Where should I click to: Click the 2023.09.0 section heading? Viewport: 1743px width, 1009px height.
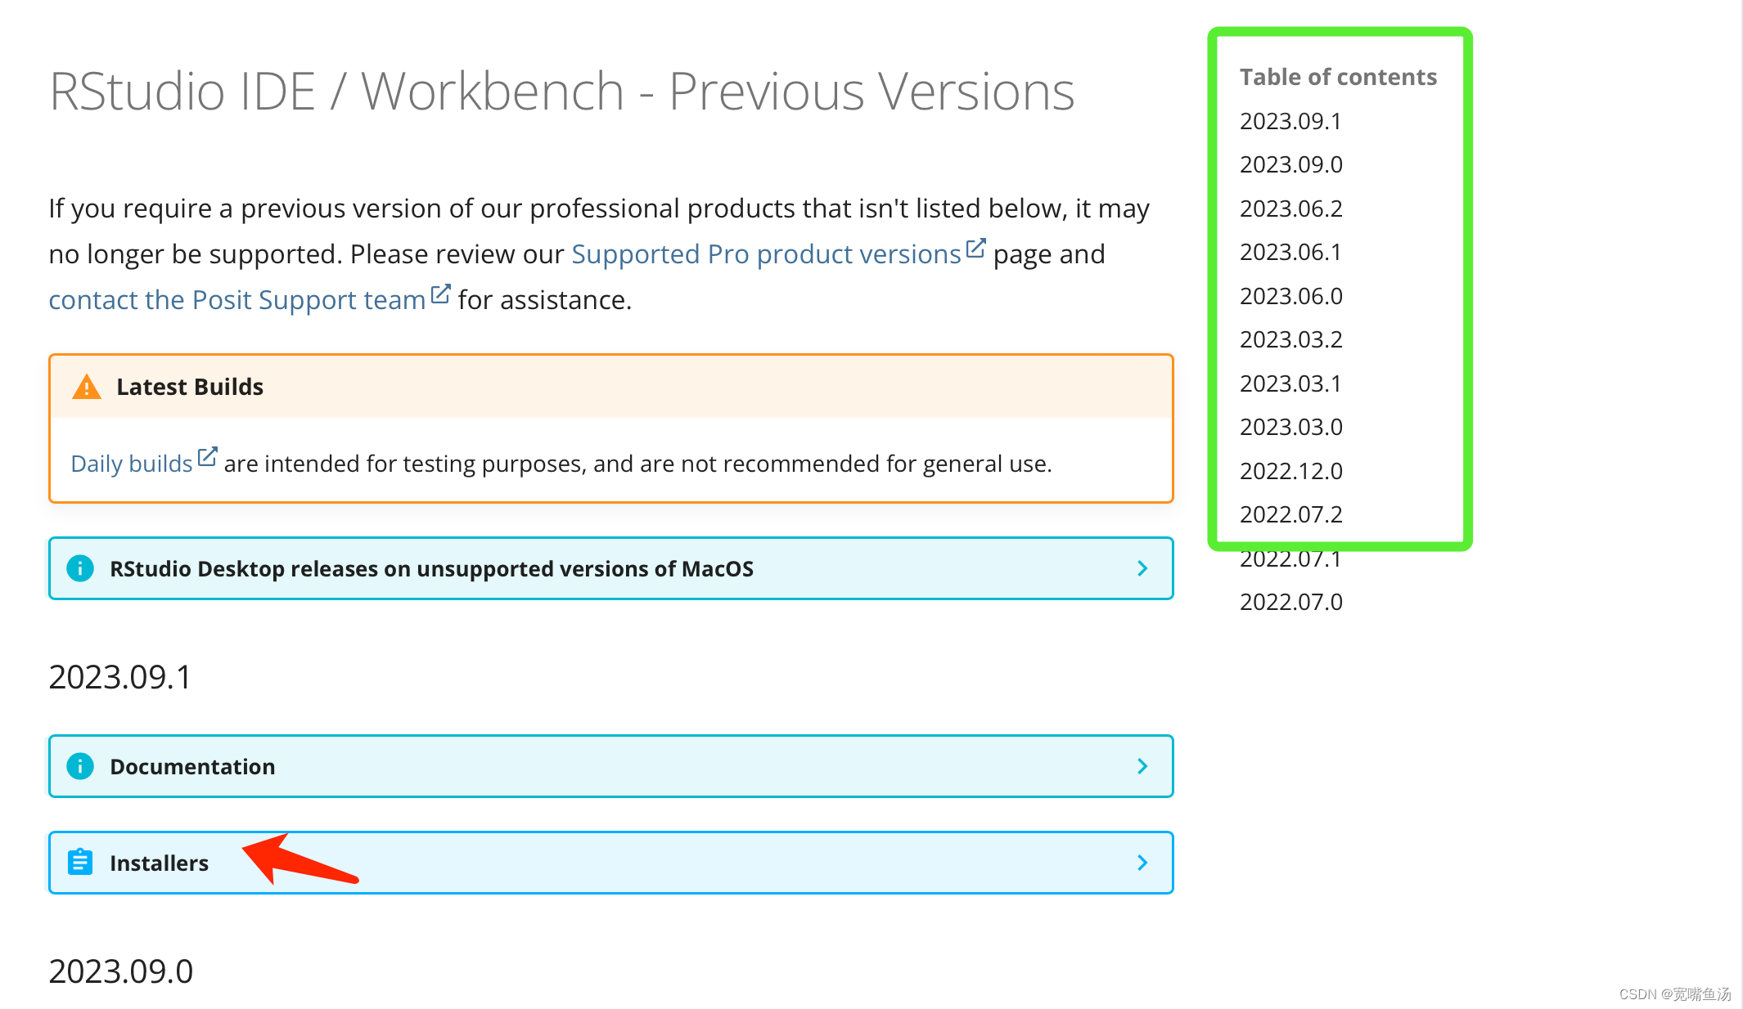pos(121,971)
